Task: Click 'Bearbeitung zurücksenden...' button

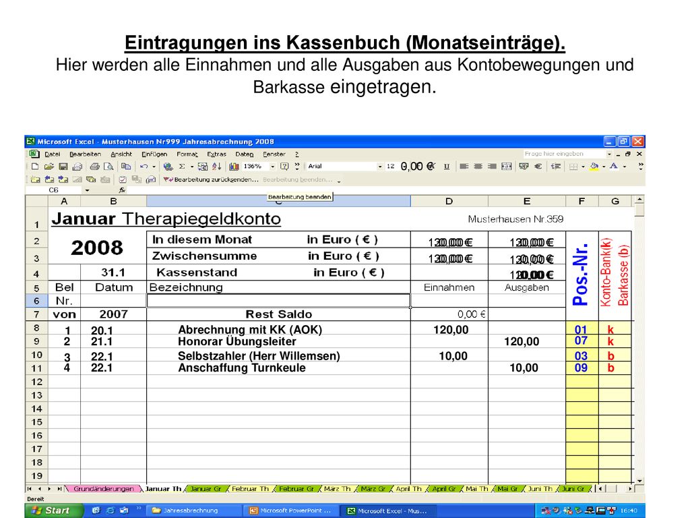Action: click(211, 179)
